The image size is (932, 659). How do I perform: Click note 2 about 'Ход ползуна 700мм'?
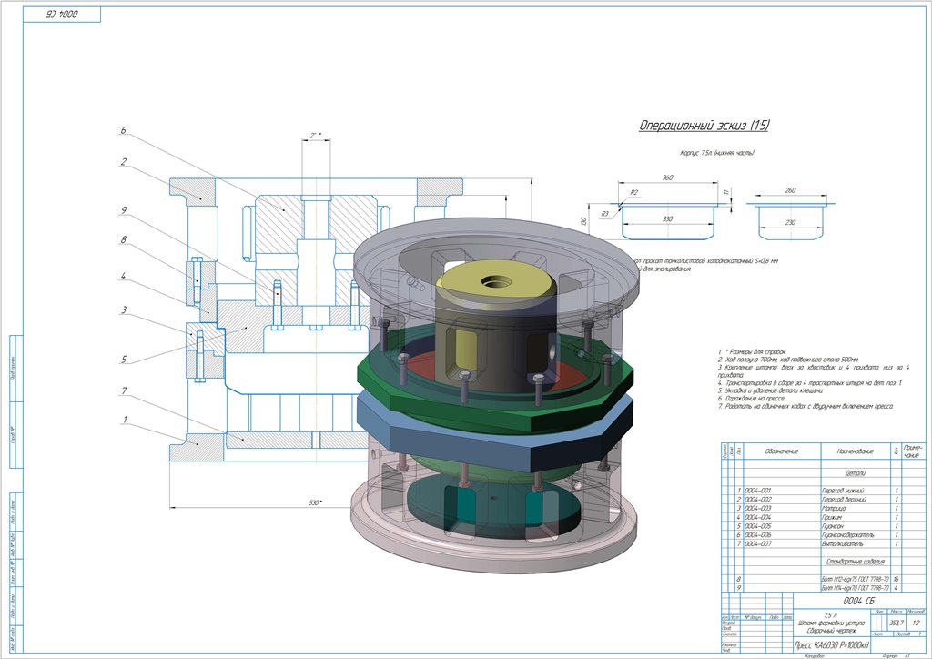pyautogui.click(x=787, y=360)
